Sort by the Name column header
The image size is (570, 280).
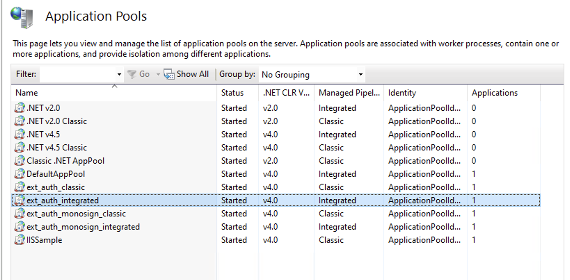(27, 93)
